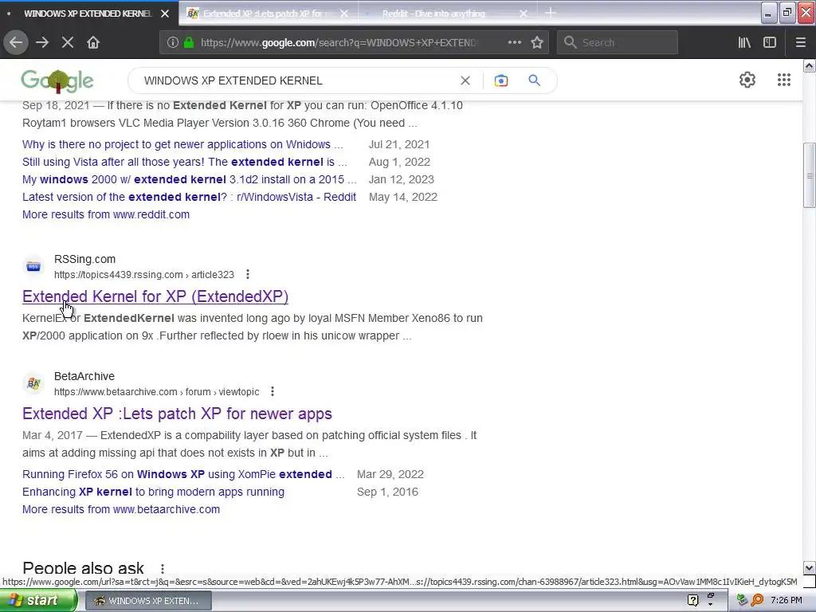Click the 'Mar 29, 2022' date text
Image resolution: width=816 pixels, height=612 pixels.
[390, 474]
